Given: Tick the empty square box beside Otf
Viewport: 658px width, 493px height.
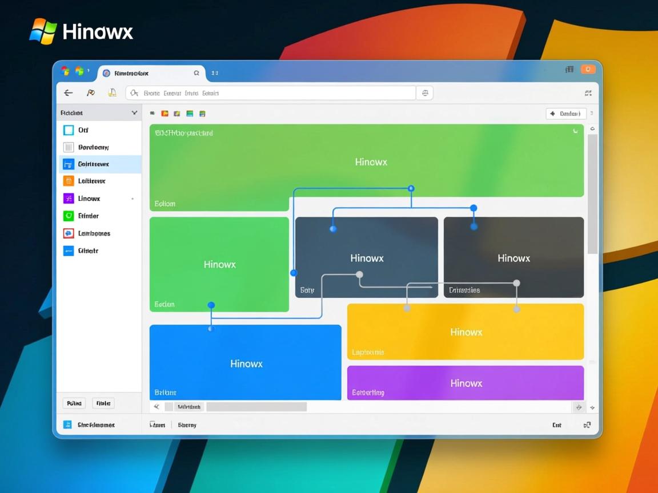Looking at the screenshot, I should click(69, 130).
